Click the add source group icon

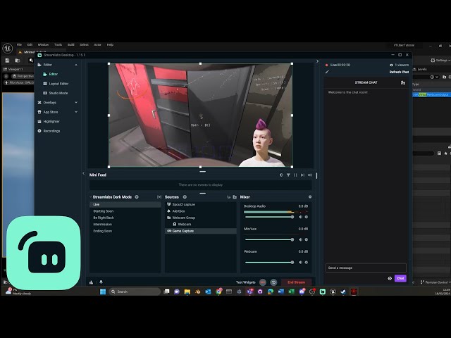(229, 197)
